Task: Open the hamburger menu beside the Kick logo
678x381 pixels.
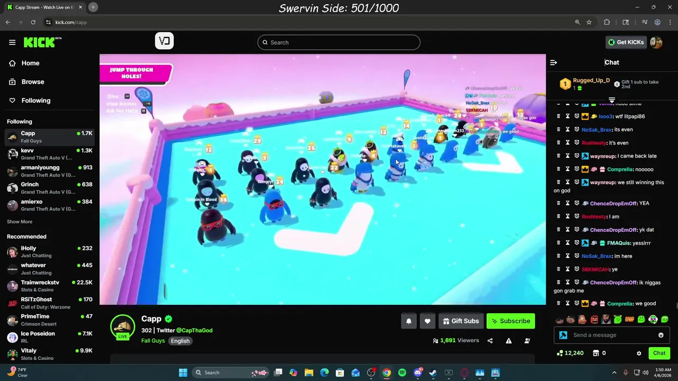Action: click(12, 42)
